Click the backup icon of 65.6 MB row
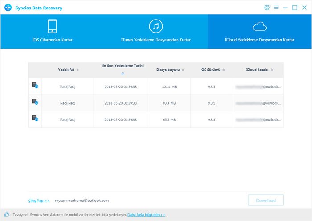Screen dimensions: 312x221 [35, 119]
